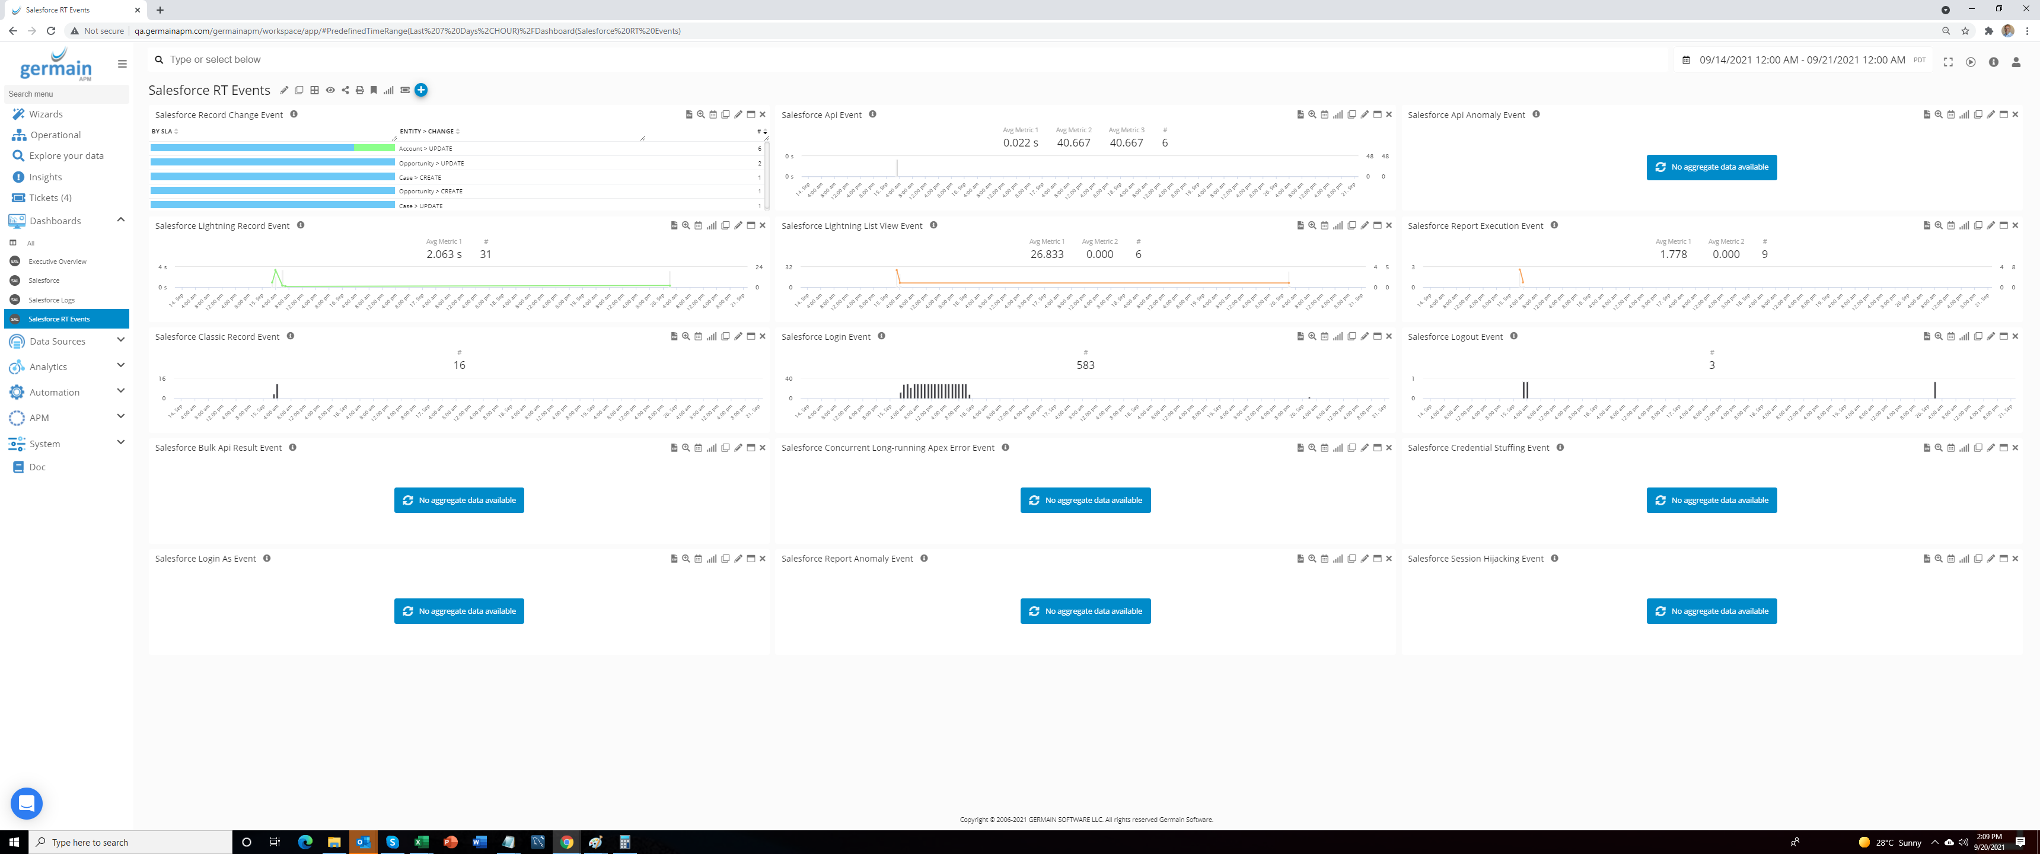This screenshot has width=2040, height=854.
Task: Open Executive Overview dashboard
Action: pyautogui.click(x=57, y=262)
